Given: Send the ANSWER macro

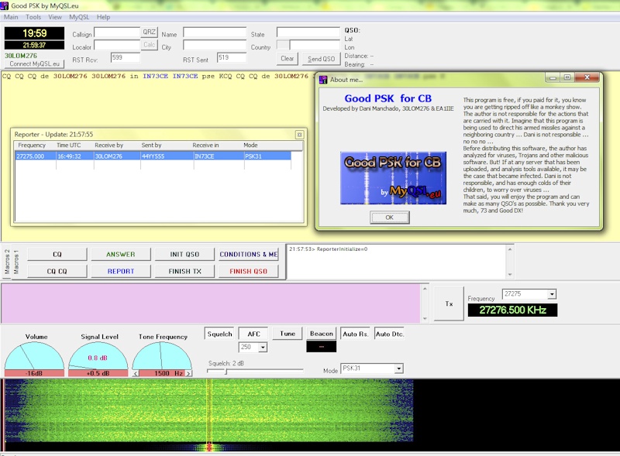Looking at the screenshot, I should (x=121, y=254).
